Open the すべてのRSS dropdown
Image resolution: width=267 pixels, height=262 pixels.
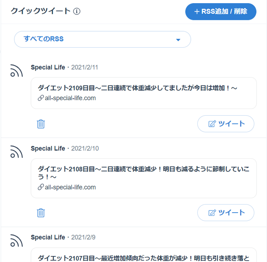(102, 39)
